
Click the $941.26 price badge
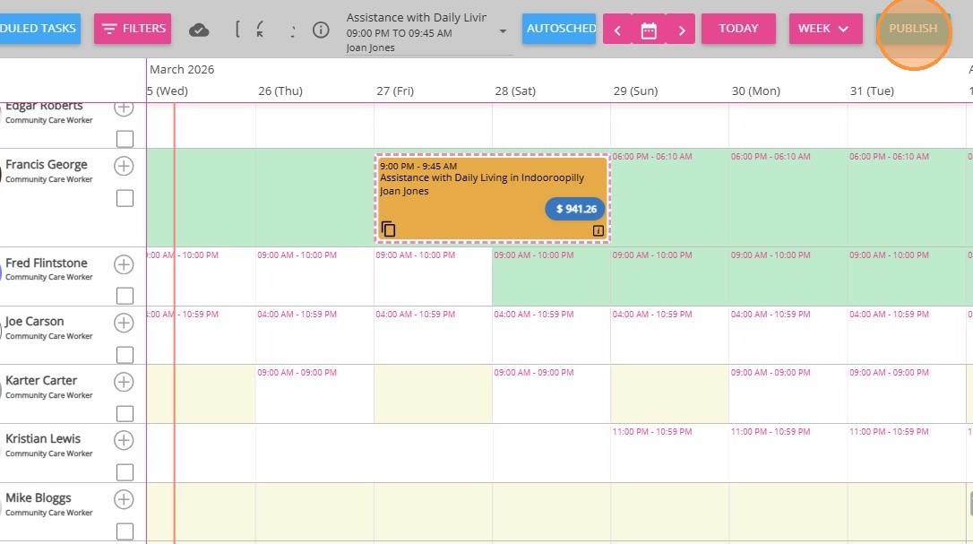[x=575, y=209]
